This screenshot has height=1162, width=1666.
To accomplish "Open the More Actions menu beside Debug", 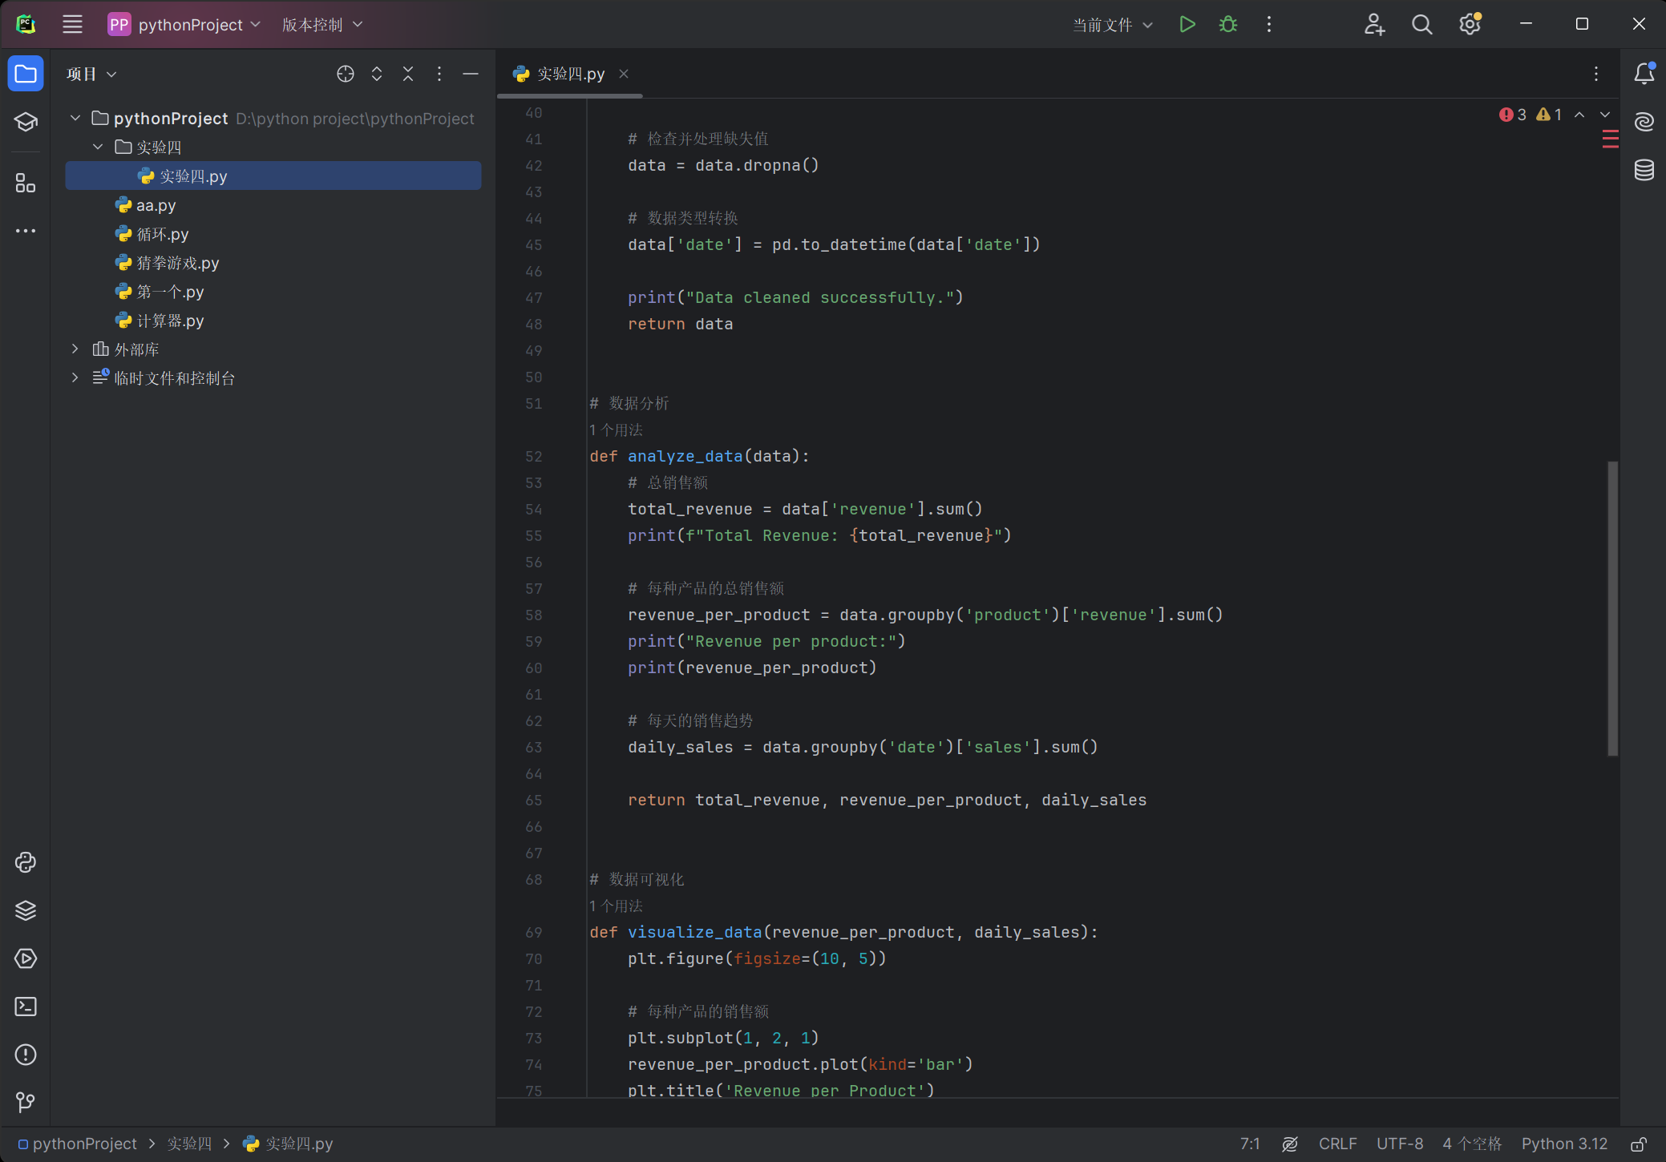I will [x=1268, y=24].
